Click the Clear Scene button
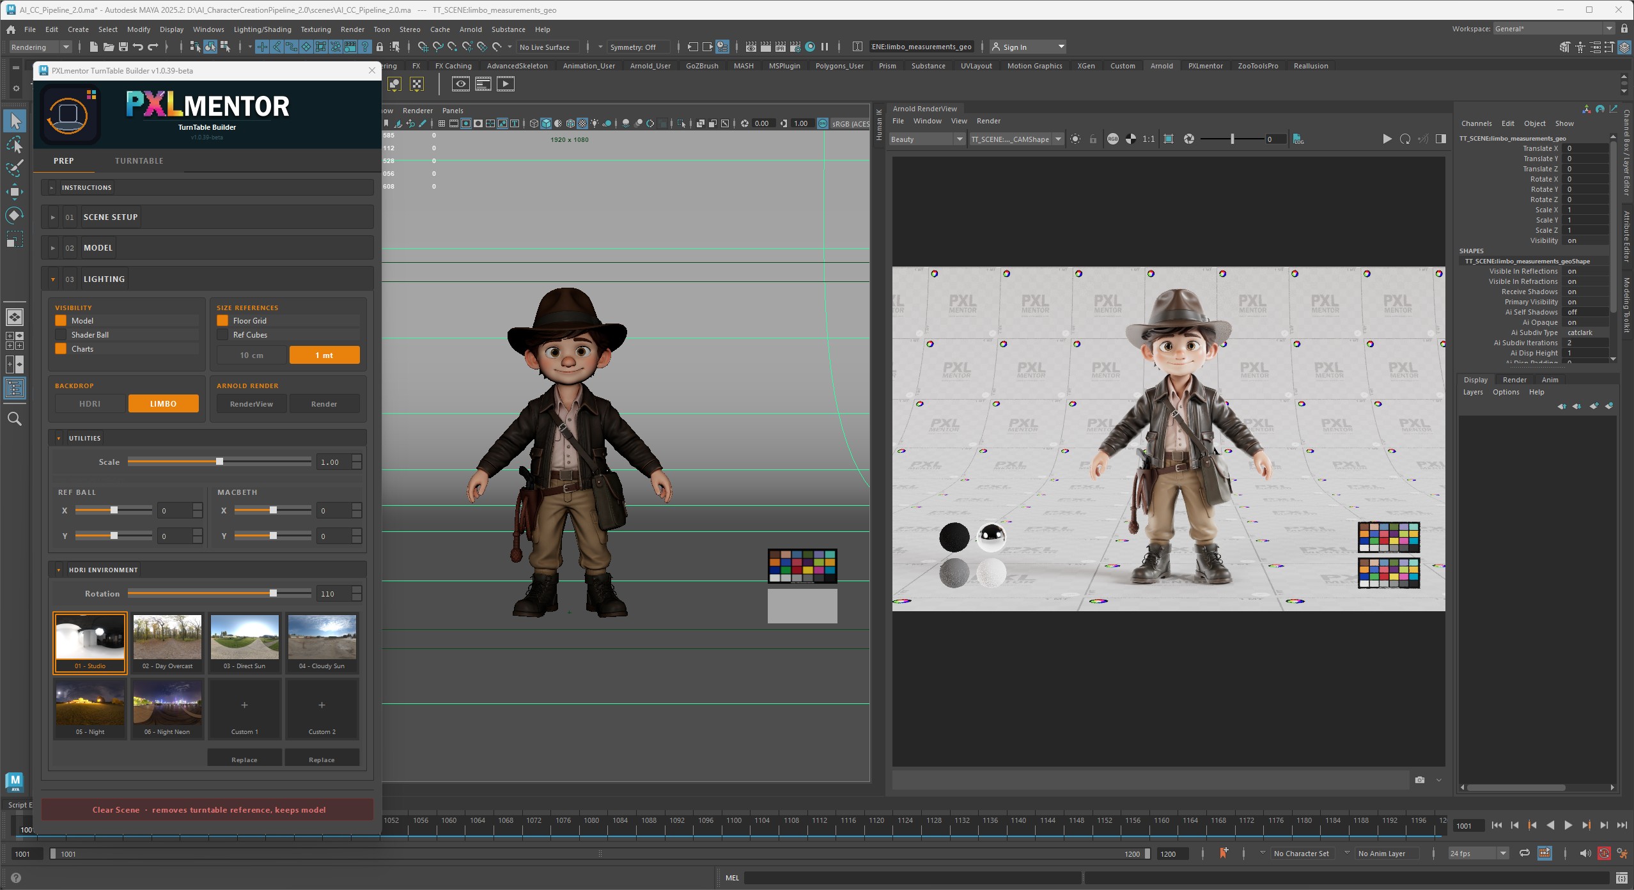The width and height of the screenshot is (1634, 890). tap(207, 809)
